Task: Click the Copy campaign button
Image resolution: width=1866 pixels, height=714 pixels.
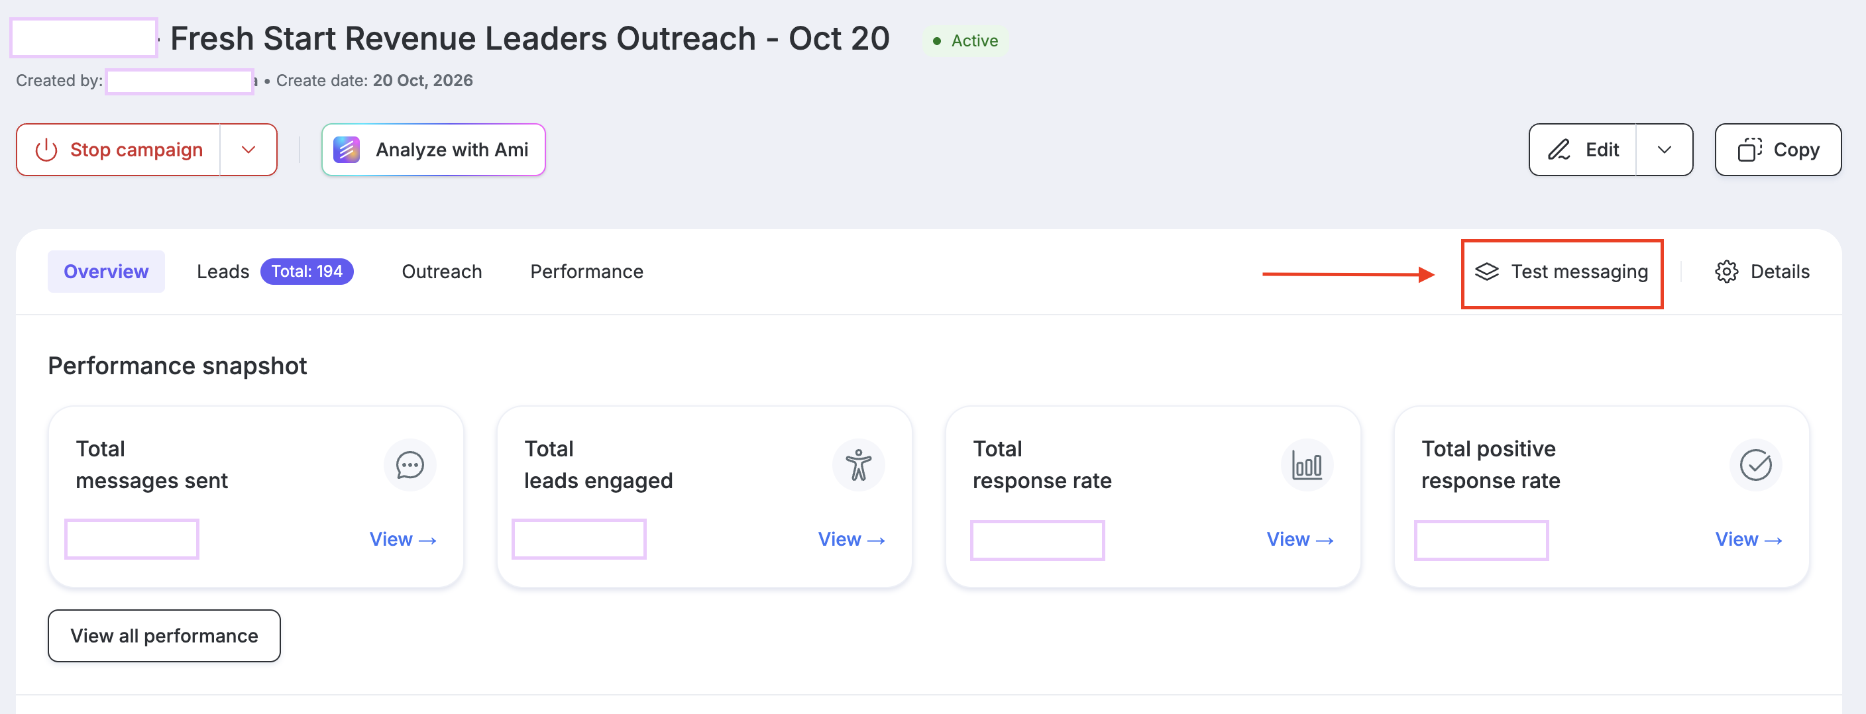Action: coord(1778,150)
